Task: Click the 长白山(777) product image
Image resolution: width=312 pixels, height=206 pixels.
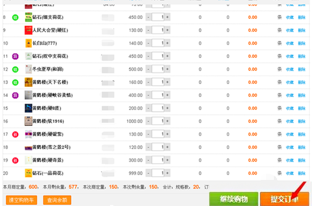Action: coord(29,43)
